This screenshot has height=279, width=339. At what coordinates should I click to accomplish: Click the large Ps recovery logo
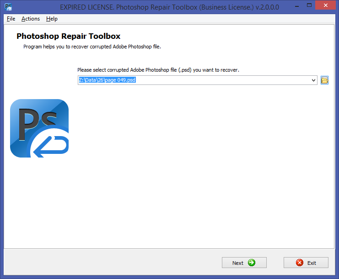(39, 128)
